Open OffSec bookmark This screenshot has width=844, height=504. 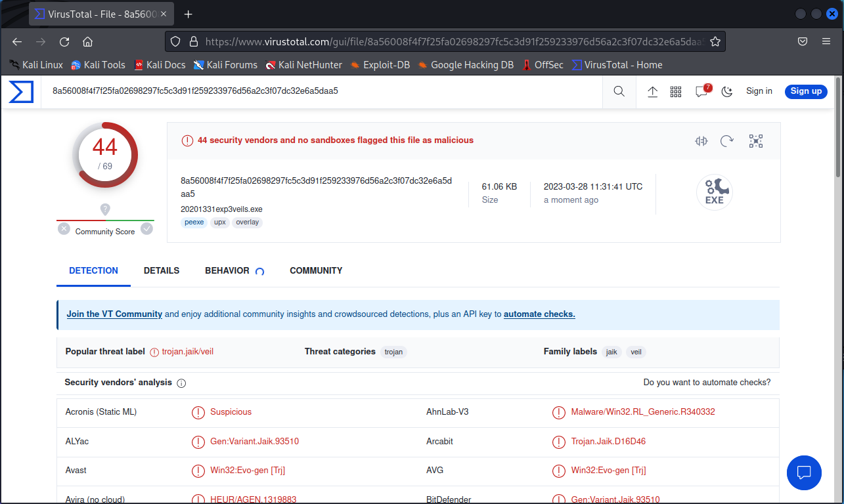(543, 65)
